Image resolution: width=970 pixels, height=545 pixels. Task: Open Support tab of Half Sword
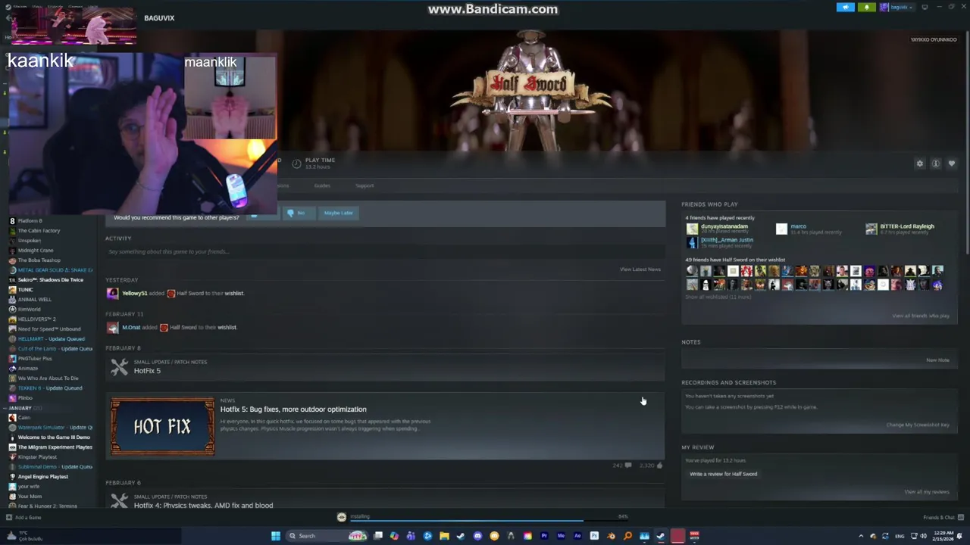[365, 185]
